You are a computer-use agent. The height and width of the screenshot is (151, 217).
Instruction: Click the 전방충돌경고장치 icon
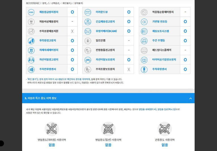tap(88, 50)
